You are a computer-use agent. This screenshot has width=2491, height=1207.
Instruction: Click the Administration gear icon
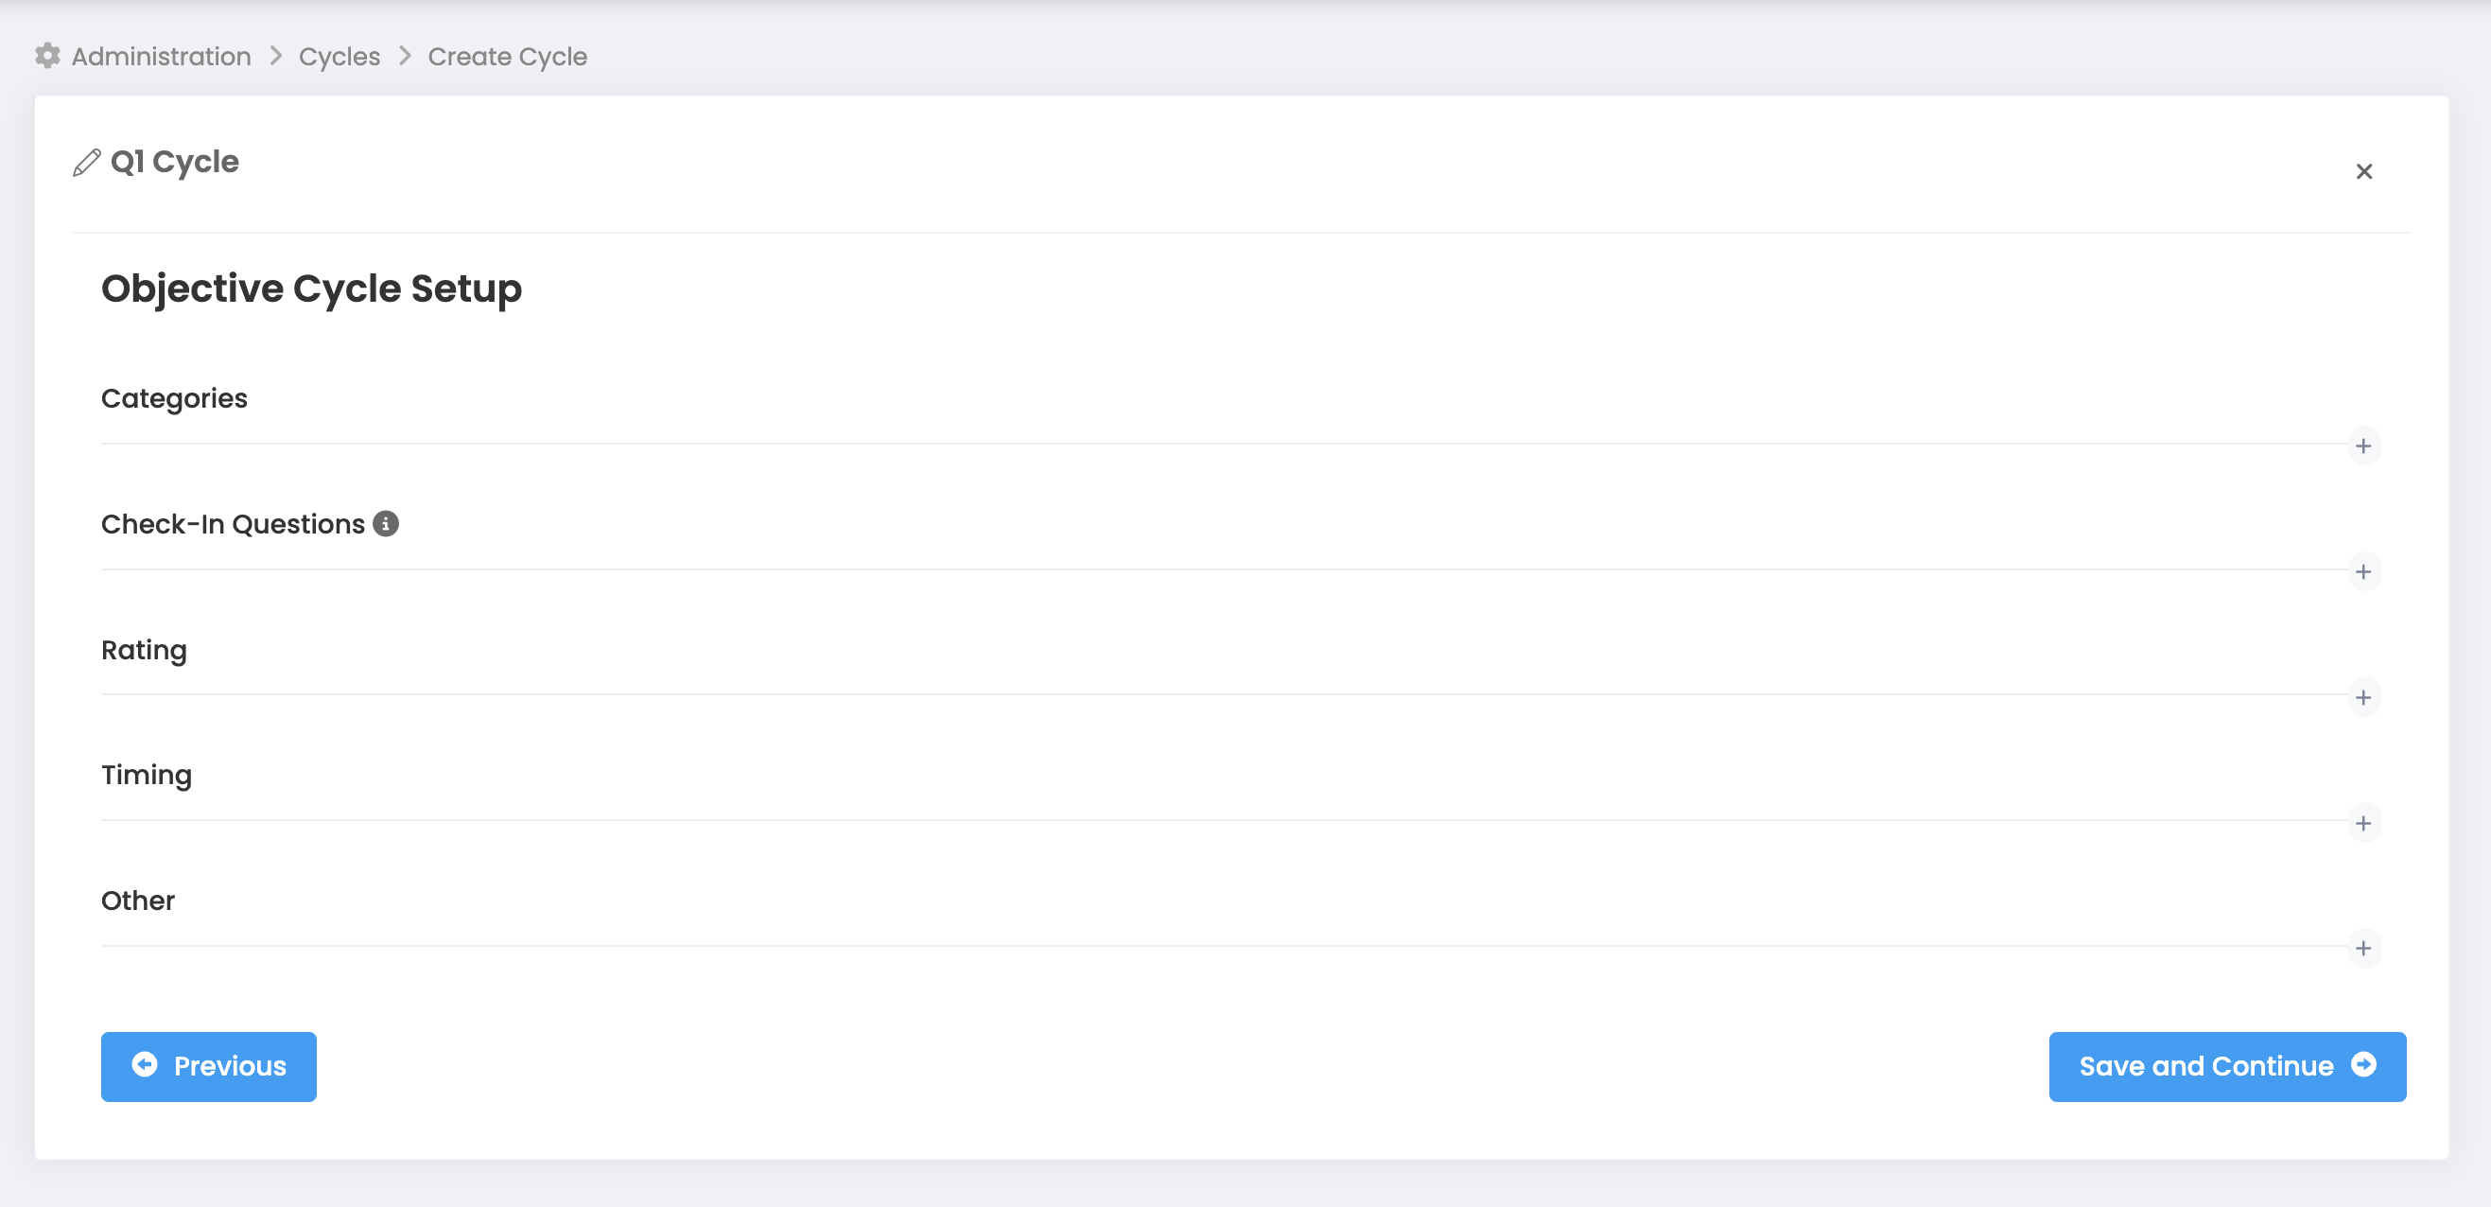tap(47, 56)
